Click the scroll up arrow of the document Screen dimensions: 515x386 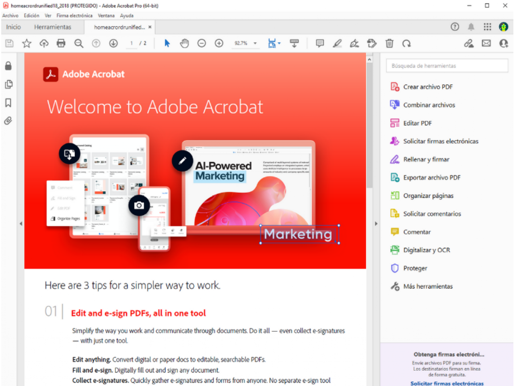pyautogui.click(x=369, y=59)
